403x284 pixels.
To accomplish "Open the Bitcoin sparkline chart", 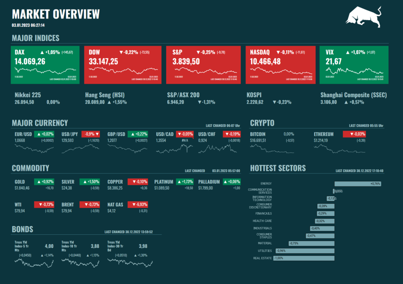I will pos(272,149).
